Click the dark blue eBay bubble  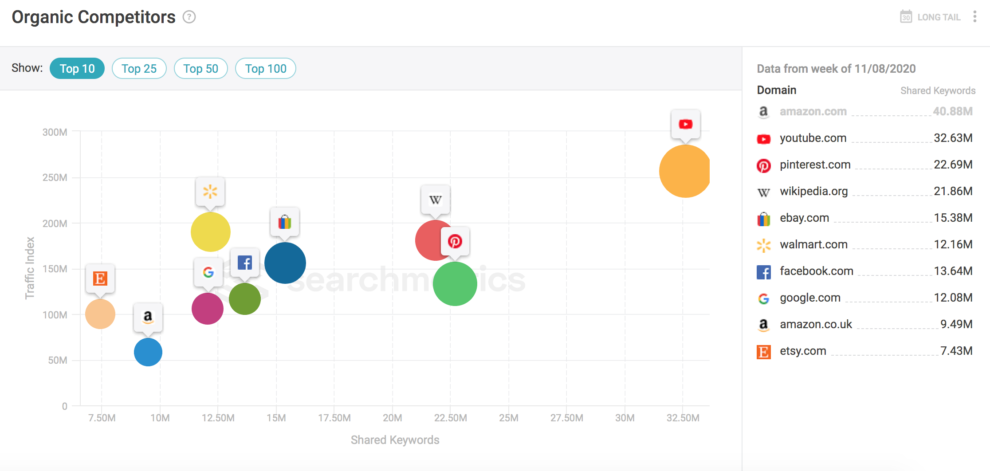tap(285, 263)
